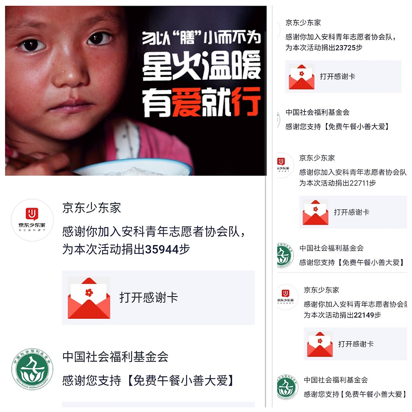
Task: Open the thank-you card under 23725 steps
Action: coord(343,76)
